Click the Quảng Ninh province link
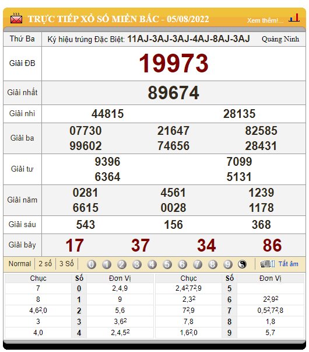 click(x=280, y=39)
